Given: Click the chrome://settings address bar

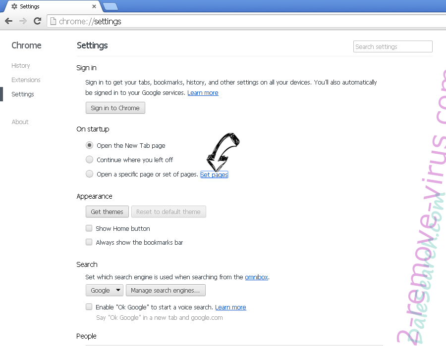Looking at the screenshot, I should (246, 21).
